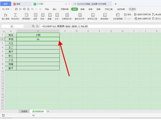Open the Math and Trig (数学和三角) functions

click(93, 16)
